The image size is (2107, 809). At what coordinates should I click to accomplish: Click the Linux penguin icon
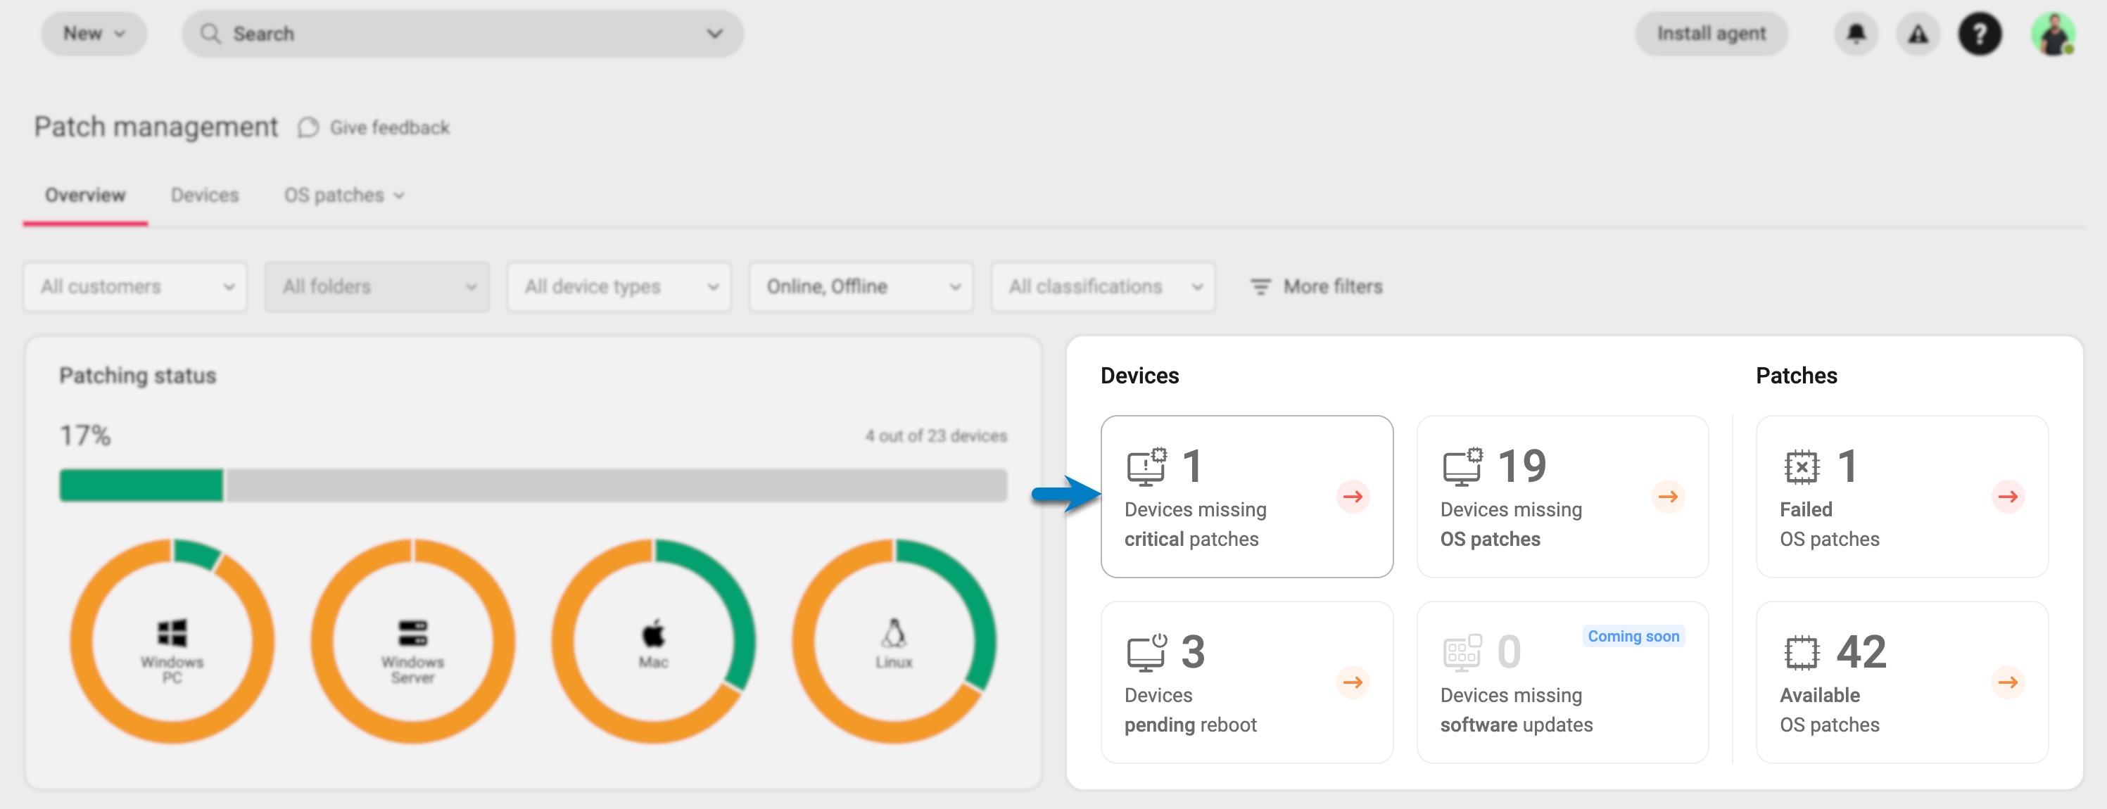[x=894, y=633]
